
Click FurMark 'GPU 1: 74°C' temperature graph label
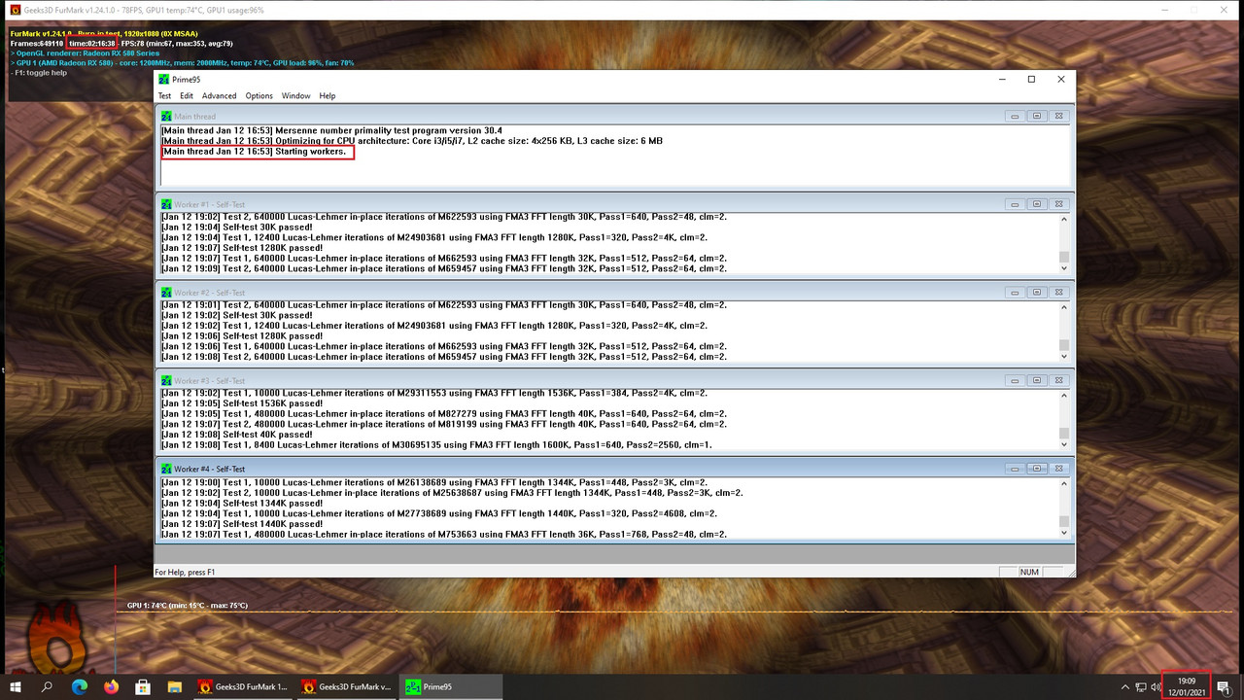(188, 606)
